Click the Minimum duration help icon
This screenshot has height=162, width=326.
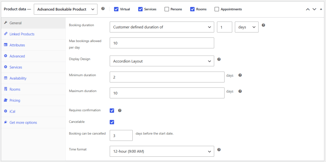point(240,75)
